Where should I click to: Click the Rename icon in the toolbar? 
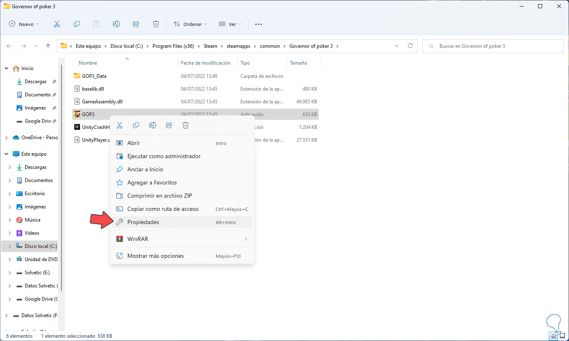coord(116,24)
